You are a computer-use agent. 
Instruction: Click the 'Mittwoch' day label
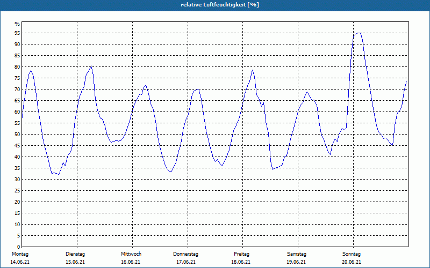[131, 254]
